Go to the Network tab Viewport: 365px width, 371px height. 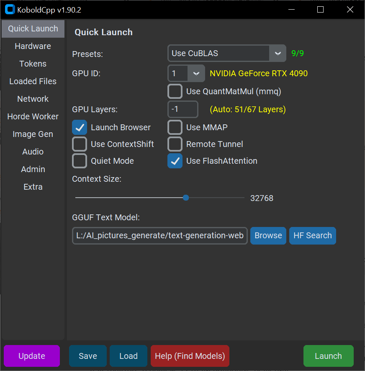pos(33,99)
